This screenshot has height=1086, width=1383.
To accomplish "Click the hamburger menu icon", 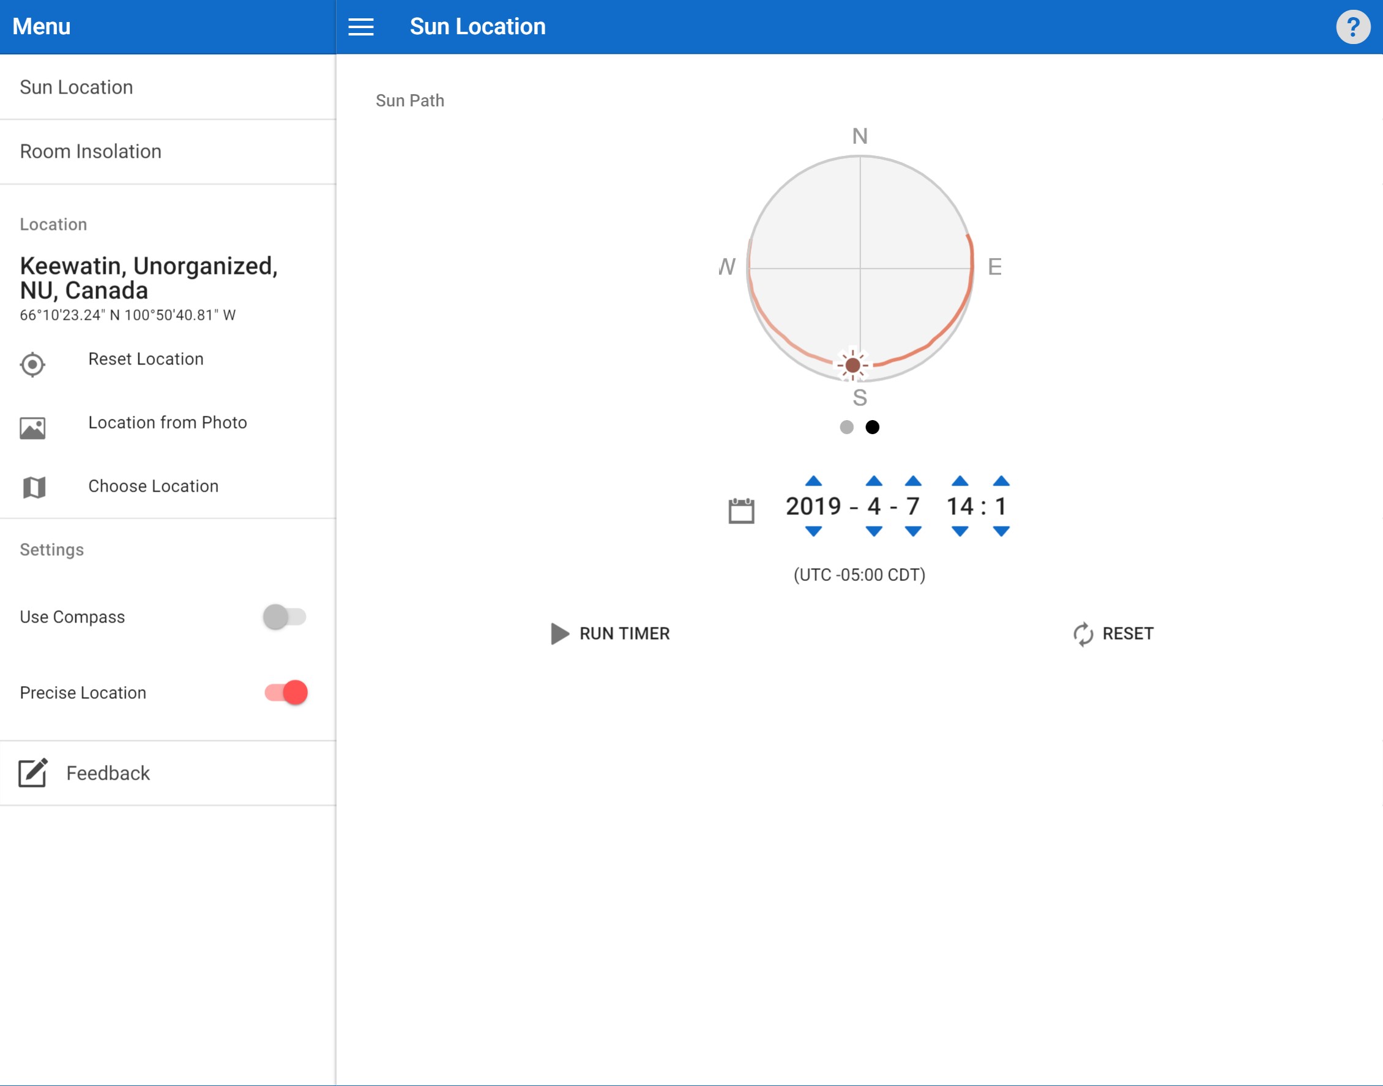I will 360,27.
